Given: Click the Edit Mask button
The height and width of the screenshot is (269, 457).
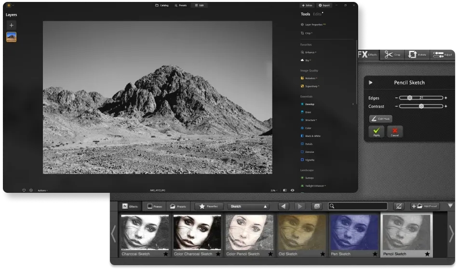Looking at the screenshot, I should [x=381, y=119].
